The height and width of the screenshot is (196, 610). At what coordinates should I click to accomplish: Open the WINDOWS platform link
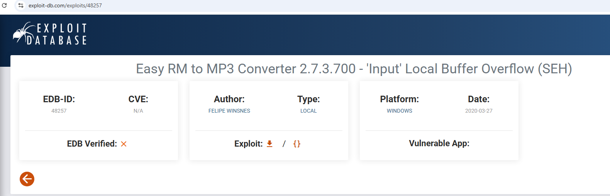click(x=399, y=111)
